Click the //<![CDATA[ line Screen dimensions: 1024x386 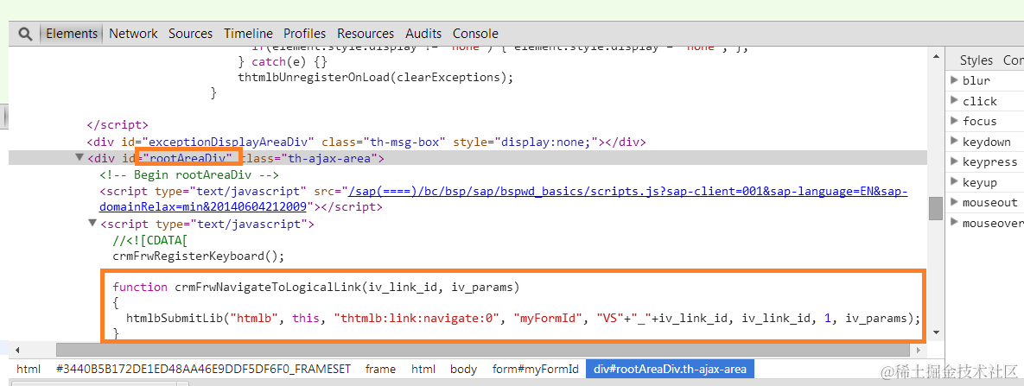[149, 240]
